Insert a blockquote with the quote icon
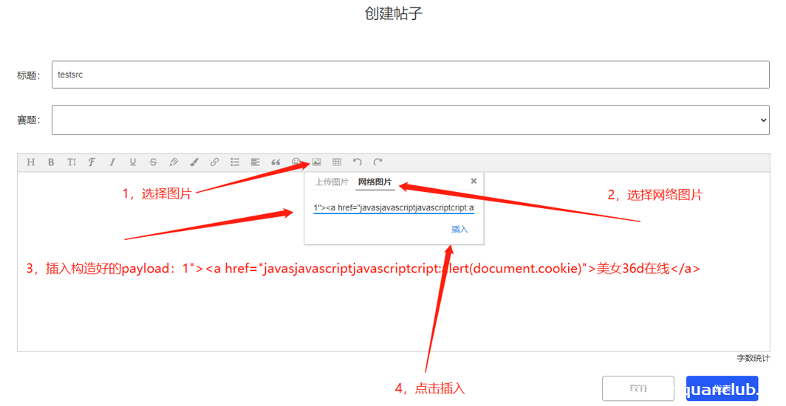The height and width of the screenshot is (406, 786). pyautogui.click(x=276, y=162)
